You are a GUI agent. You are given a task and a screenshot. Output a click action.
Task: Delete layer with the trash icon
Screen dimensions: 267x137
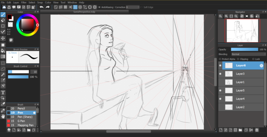click(x=257, y=130)
